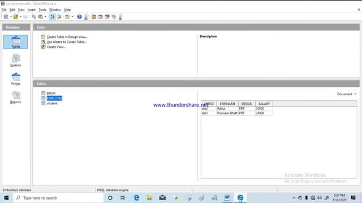Open Task View on the taskbar
362x203 pixels.
[x=123, y=198]
